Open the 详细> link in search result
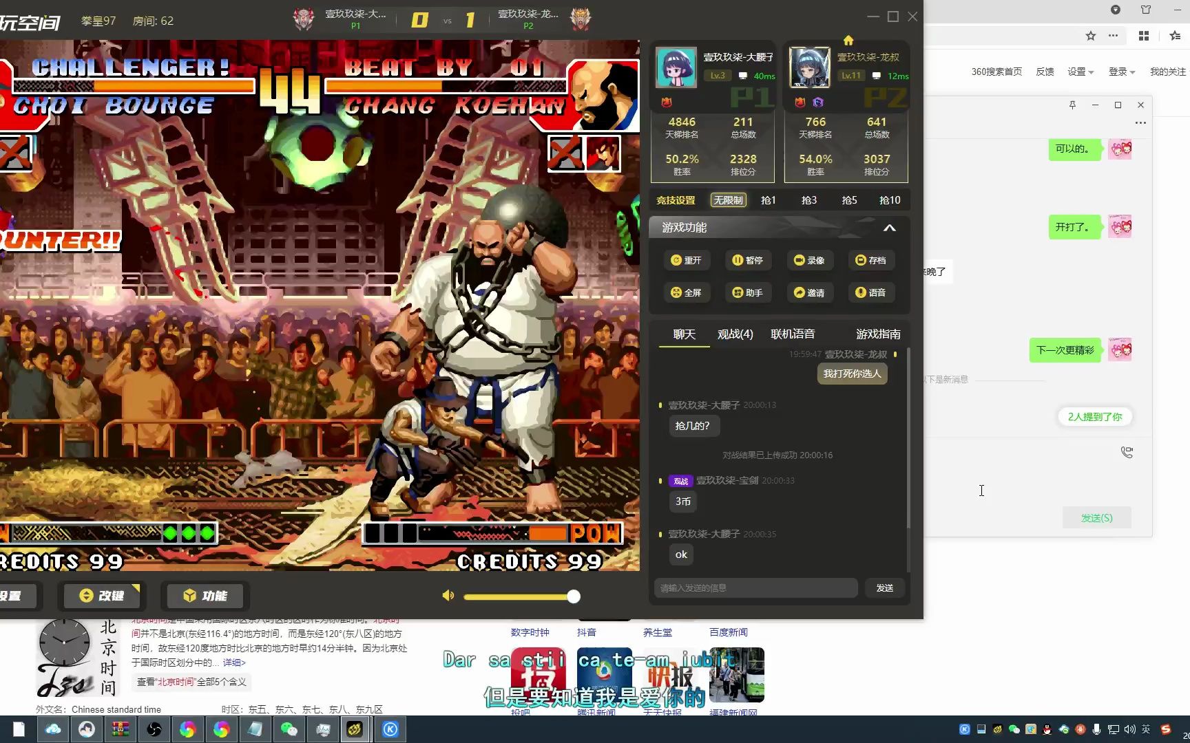1190x743 pixels. tap(233, 663)
